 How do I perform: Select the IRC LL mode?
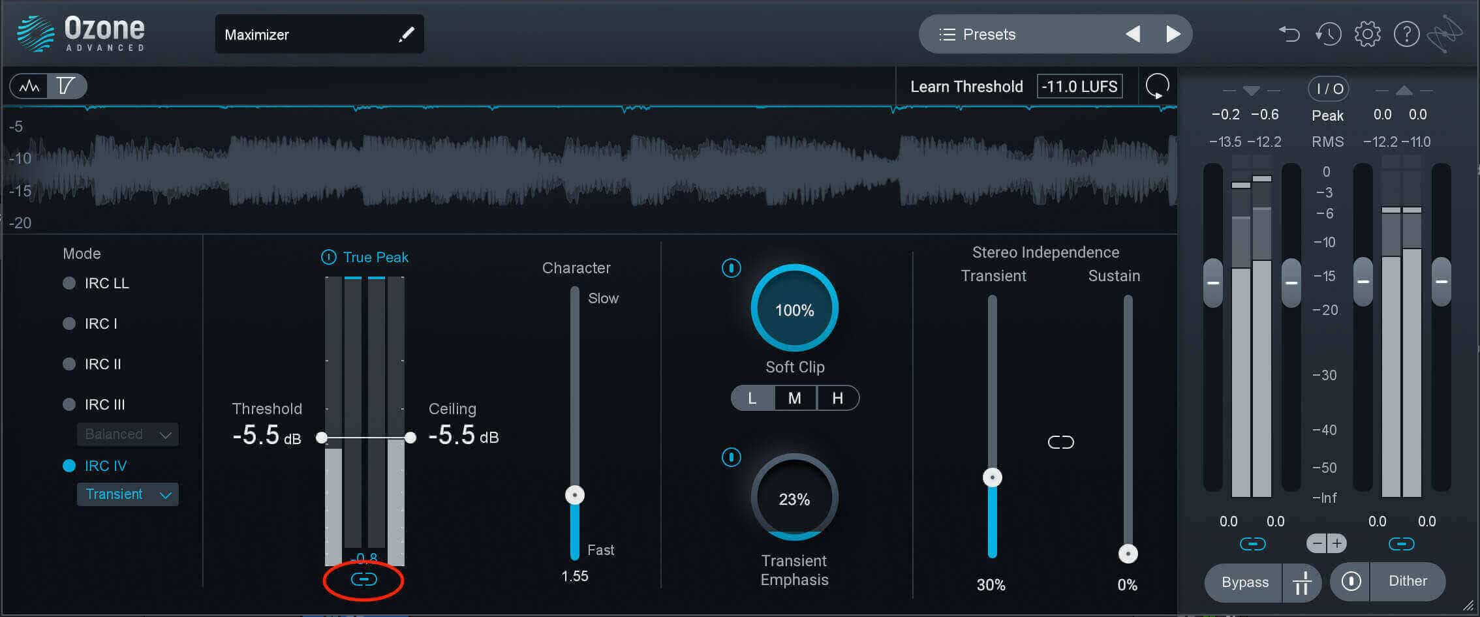97,283
